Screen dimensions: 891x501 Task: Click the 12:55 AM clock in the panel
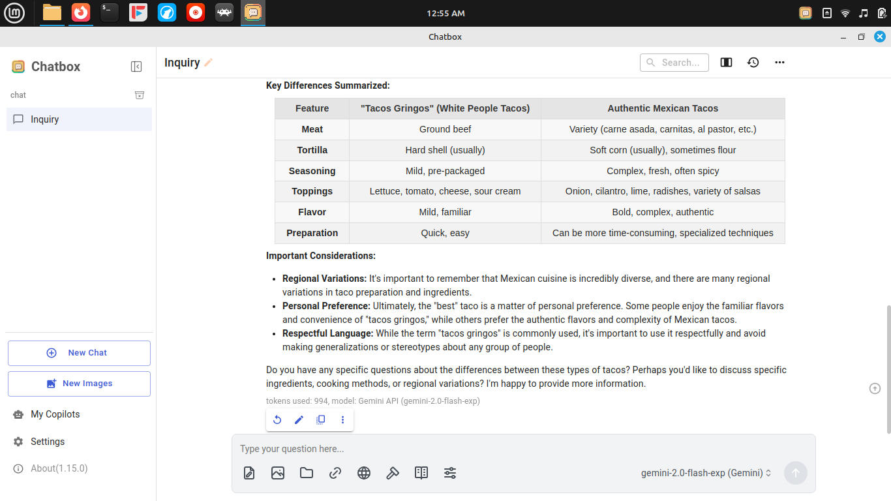(445, 13)
